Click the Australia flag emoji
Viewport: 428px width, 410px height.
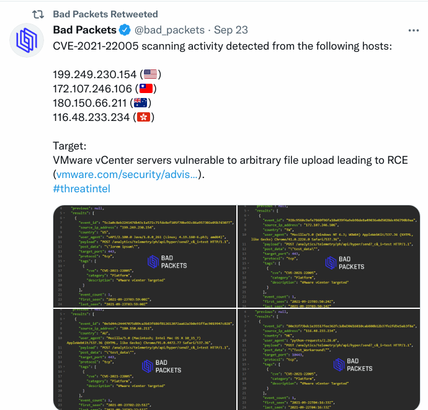pos(140,103)
